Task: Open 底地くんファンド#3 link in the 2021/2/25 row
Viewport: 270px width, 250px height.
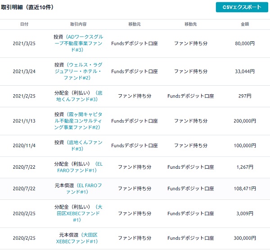Action: pos(79,96)
